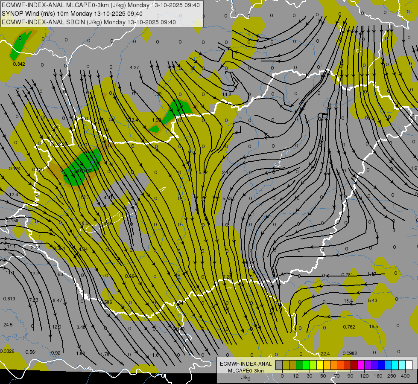This screenshot has height=384, width=418.
Task: Click the map value 5.43
Action: [372, 300]
